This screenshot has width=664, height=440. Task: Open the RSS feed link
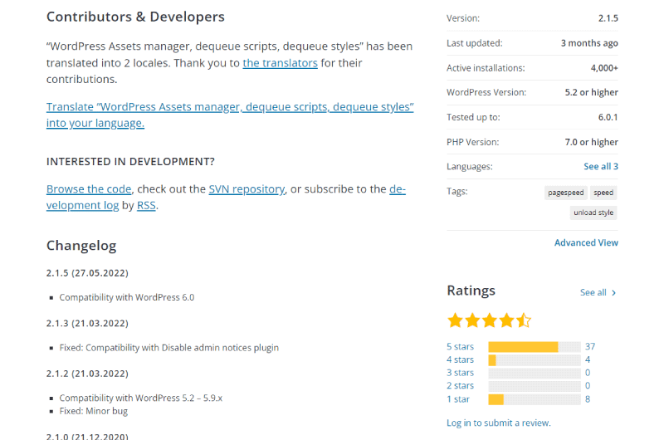coord(147,205)
